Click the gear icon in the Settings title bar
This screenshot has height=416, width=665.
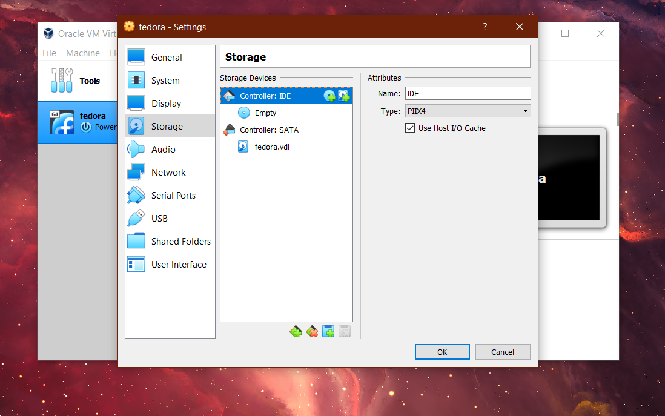pos(129,27)
